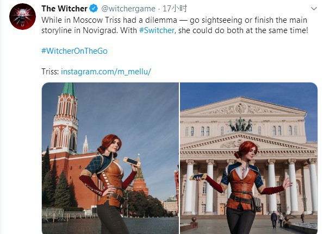Click the Kremlin tower spire

[68, 90]
